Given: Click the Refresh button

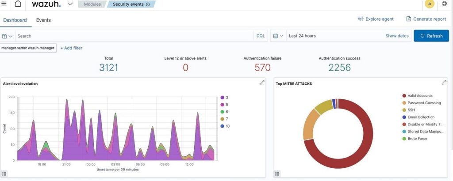Looking at the screenshot, I should tap(431, 36).
